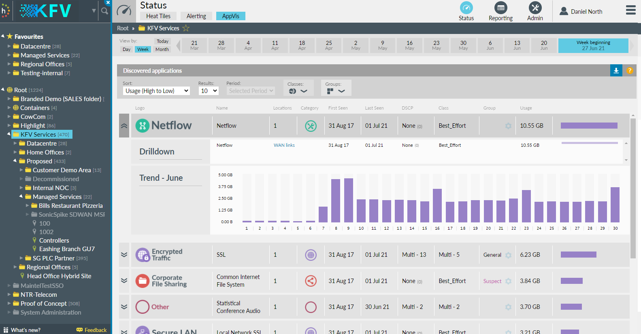Click the help question mark icon
The height and width of the screenshot is (334, 641).
[x=630, y=70]
